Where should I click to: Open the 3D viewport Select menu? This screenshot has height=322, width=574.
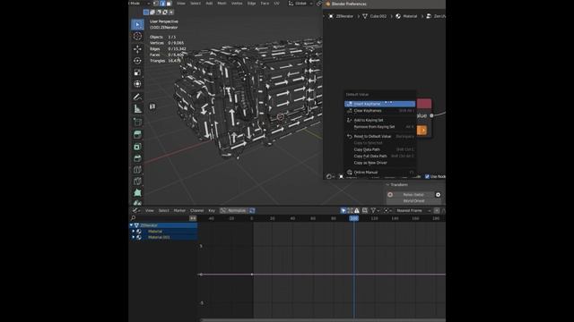pos(196,4)
